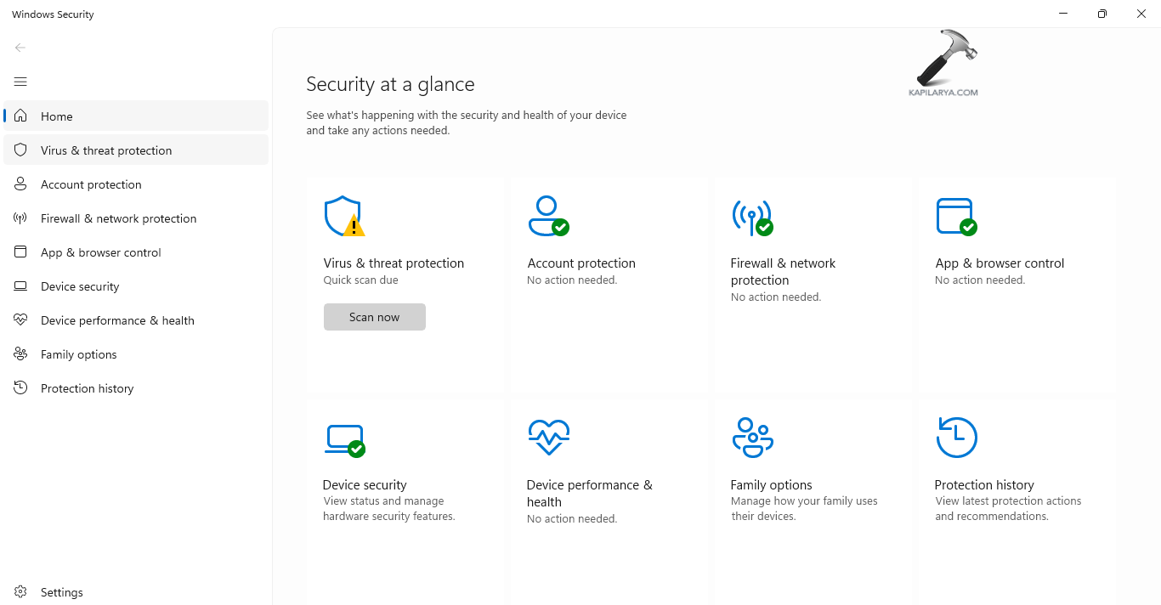Click the App & browser control window tile icon

click(x=955, y=216)
